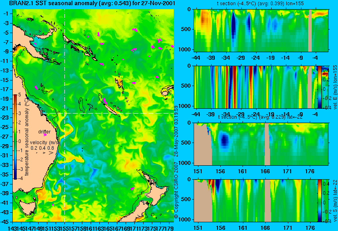
Task: Click the 't section' title ending in lat=-22
Action: [x=260, y=117]
